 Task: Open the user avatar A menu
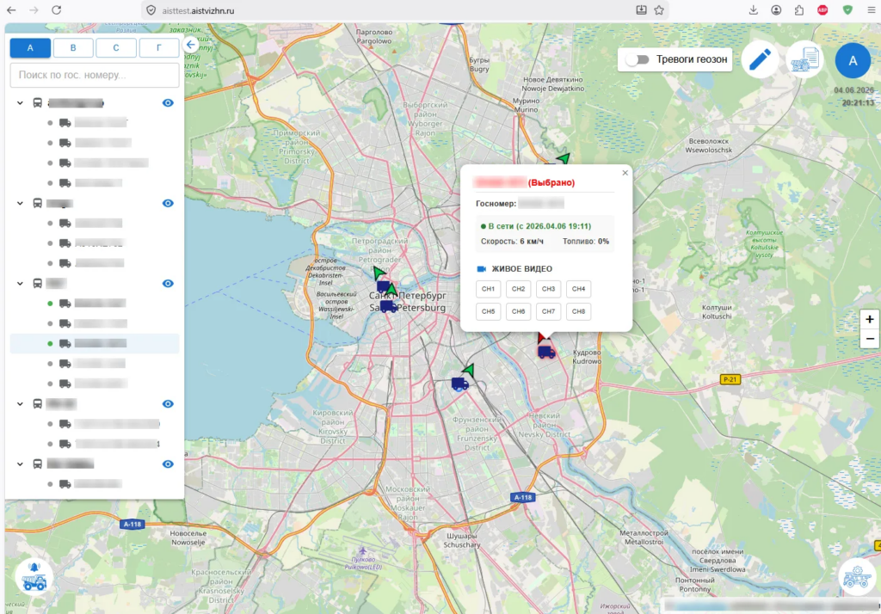coord(853,60)
